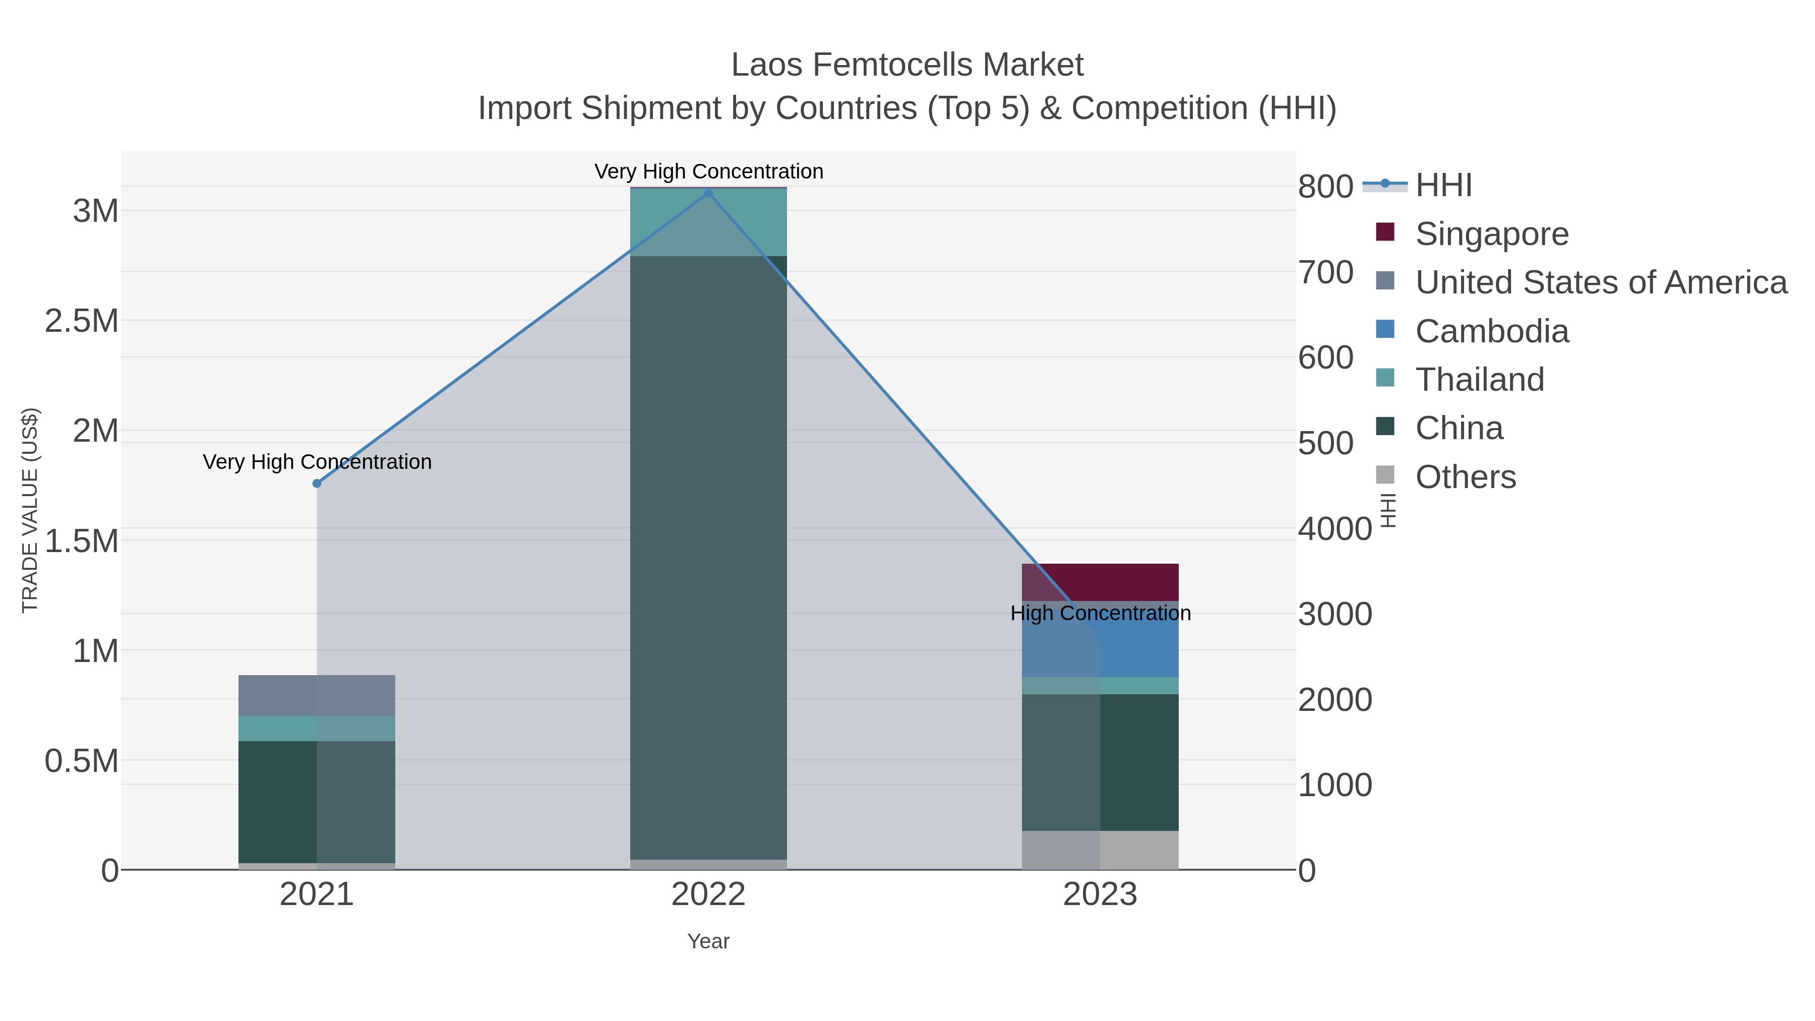This screenshot has height=1021, width=1815.
Task: Click the Thailand segment in 2022 bar
Action: click(x=709, y=222)
